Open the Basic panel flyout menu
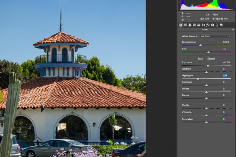 coord(233,30)
